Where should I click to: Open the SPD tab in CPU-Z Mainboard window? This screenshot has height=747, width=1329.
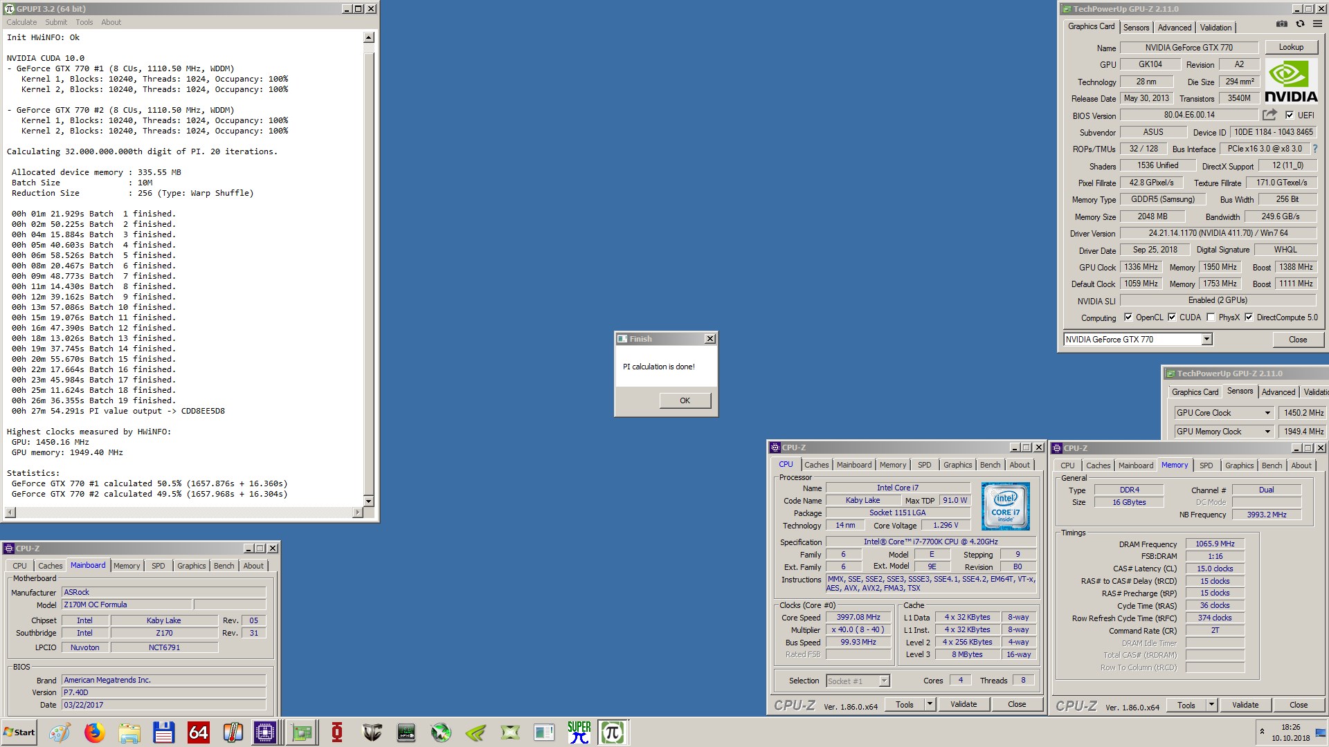pos(159,566)
